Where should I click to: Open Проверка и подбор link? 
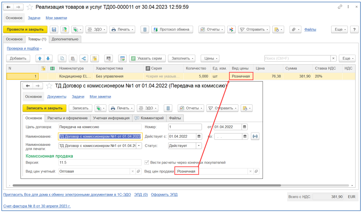pyautogui.click(x=23, y=49)
